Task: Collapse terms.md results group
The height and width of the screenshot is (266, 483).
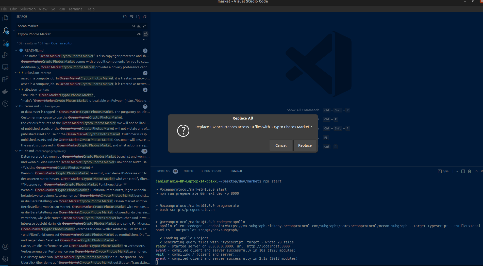Action: [x=16, y=106]
